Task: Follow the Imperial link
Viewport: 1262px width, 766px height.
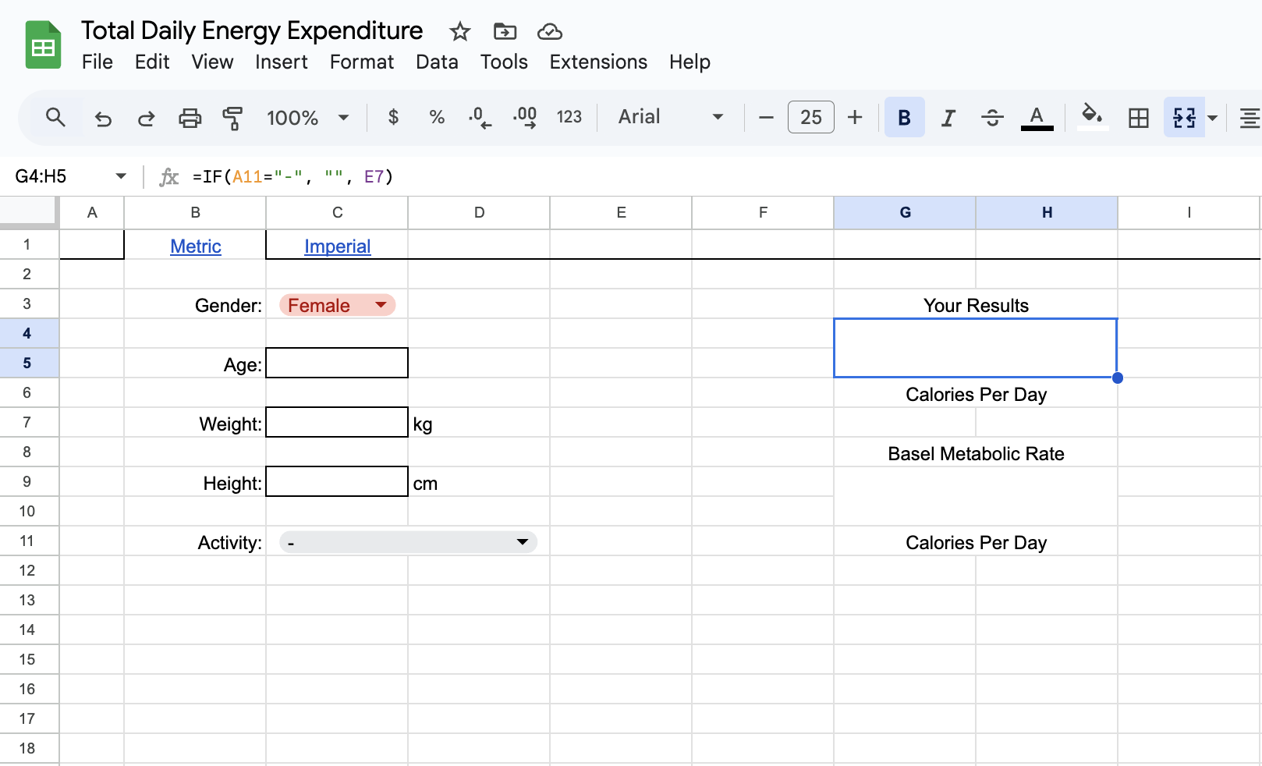Action: coord(337,246)
